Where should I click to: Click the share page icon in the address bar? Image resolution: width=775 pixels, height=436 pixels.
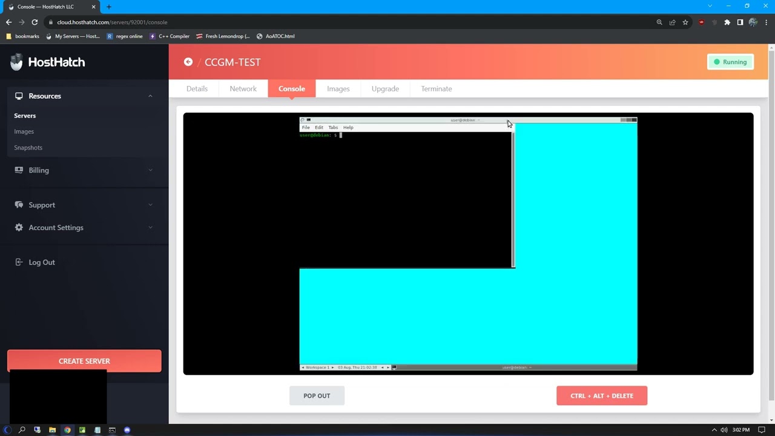pos(672,22)
